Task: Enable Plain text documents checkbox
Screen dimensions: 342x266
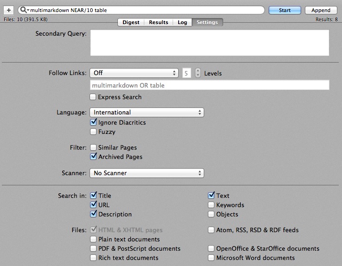Action: [x=93, y=239]
